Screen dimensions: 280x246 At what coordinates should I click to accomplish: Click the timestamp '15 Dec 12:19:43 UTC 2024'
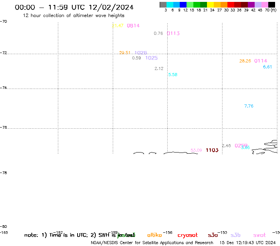pyautogui.click(x=247, y=243)
